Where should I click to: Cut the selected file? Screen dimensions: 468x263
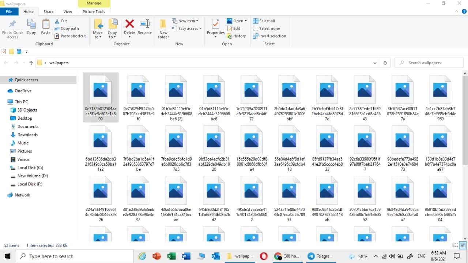click(61, 21)
